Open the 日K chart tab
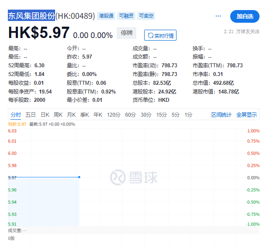 pyautogui.click(x=45, y=115)
